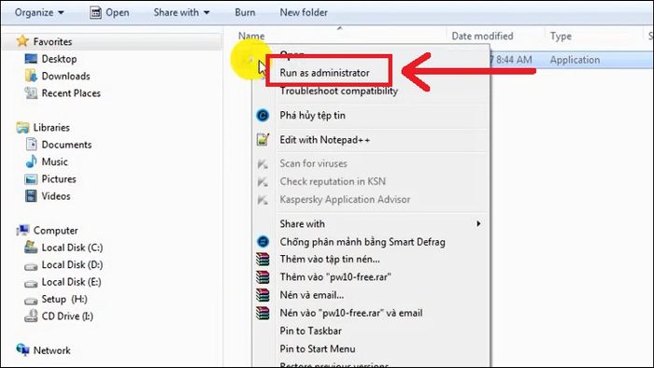Choose Edit with Notepad++
Viewport: 654px width, 368px height.
point(325,139)
